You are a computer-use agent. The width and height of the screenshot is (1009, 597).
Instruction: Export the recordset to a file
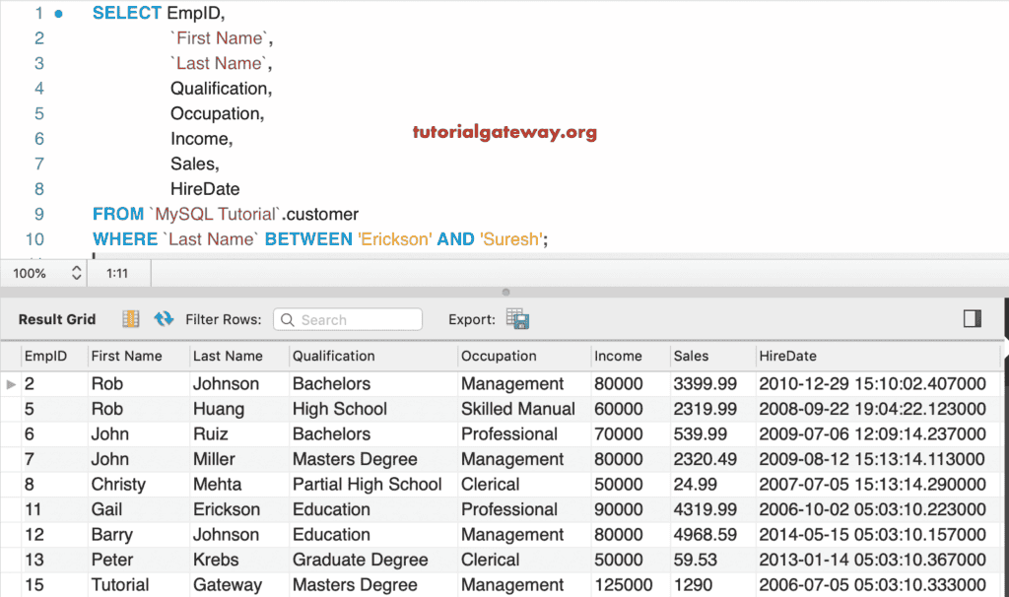pyautogui.click(x=517, y=319)
